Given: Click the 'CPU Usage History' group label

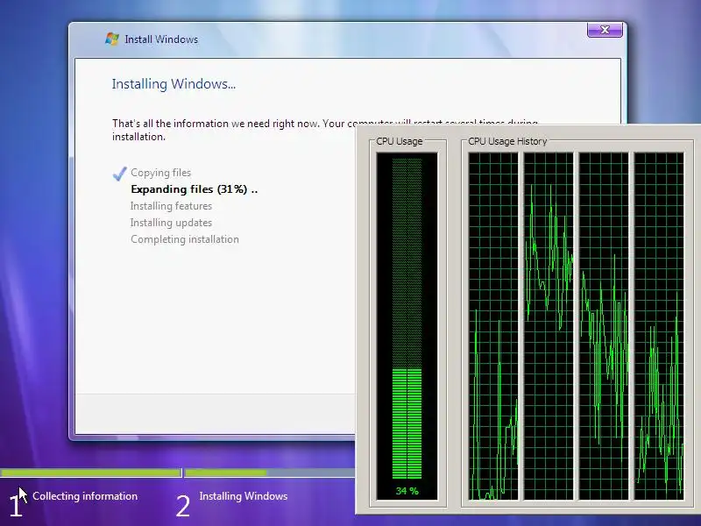Looking at the screenshot, I should [507, 141].
